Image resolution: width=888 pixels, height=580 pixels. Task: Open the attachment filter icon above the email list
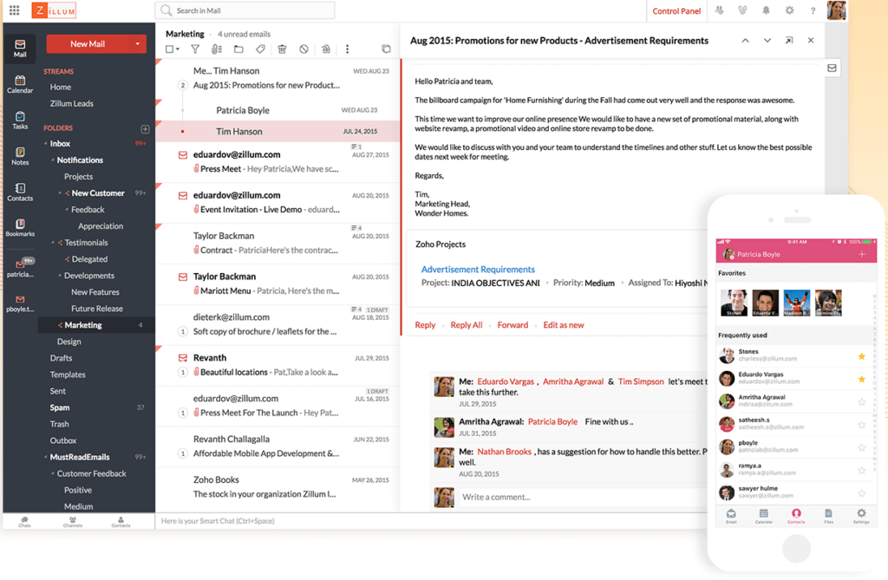[x=216, y=49]
